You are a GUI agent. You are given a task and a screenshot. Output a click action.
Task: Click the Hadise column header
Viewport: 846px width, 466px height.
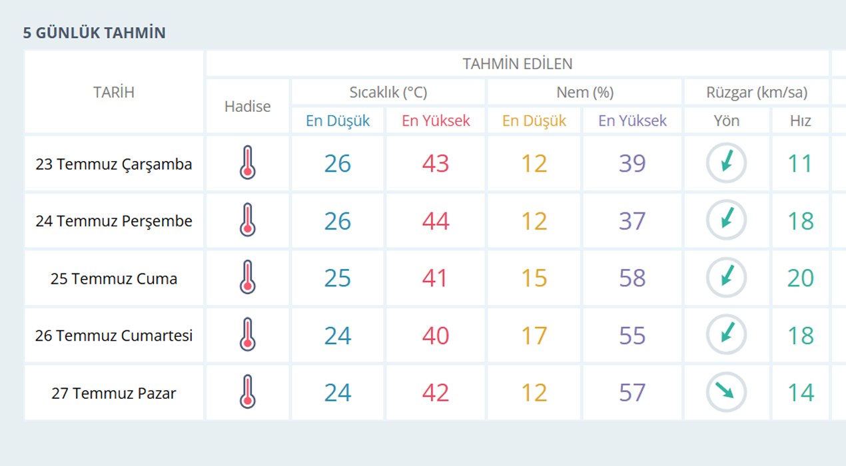click(248, 107)
